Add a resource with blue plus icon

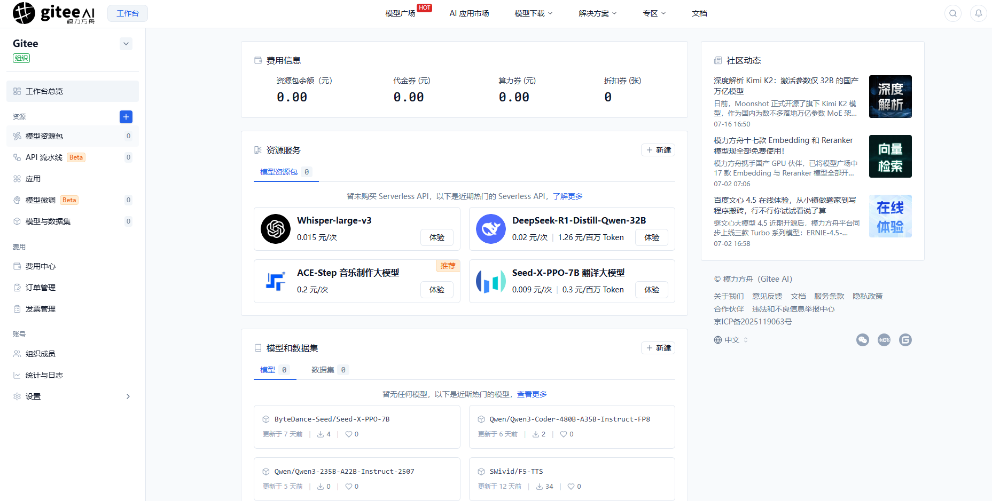coord(126,117)
